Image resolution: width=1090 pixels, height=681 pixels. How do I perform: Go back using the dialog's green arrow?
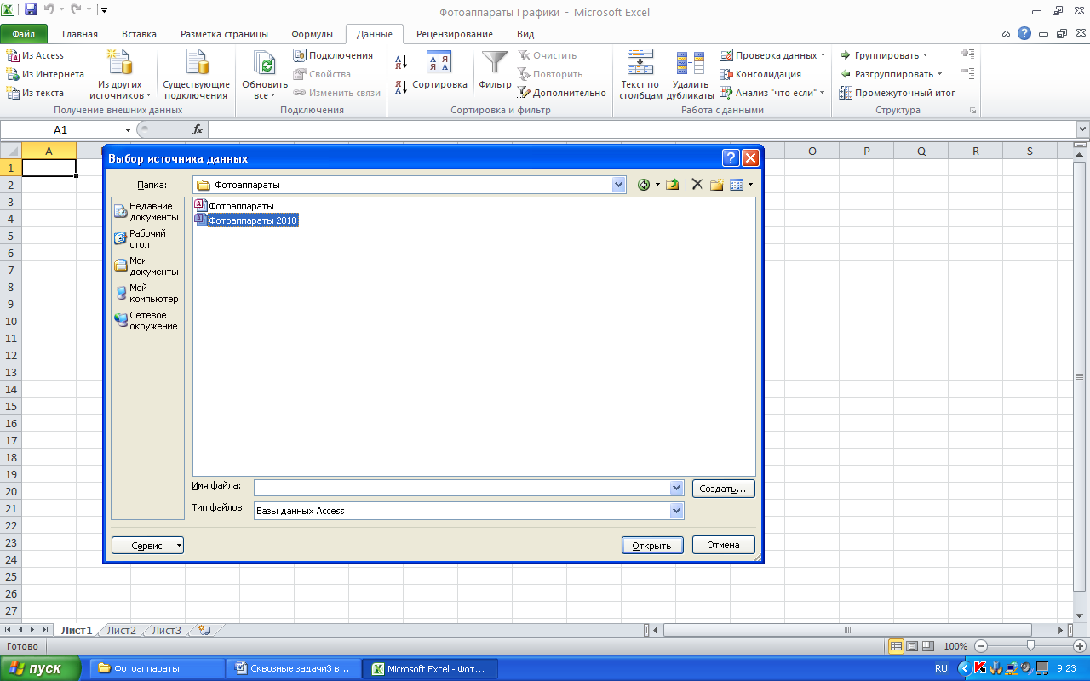(644, 185)
